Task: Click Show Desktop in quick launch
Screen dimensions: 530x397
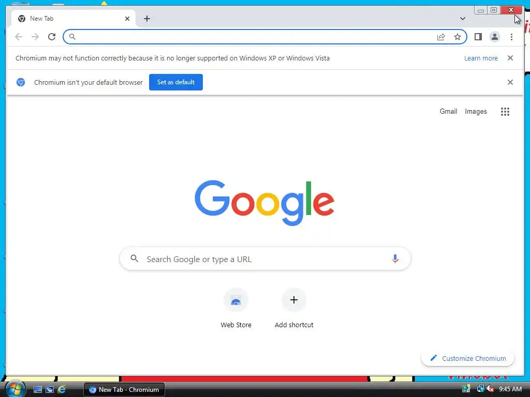Action: [x=37, y=390]
